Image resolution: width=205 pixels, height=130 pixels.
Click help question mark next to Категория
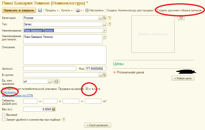[109, 18]
